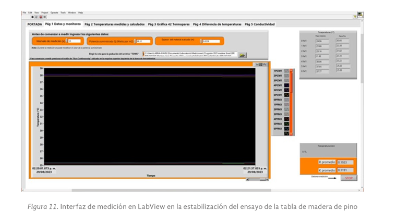Click the chart start time 02:20:01.873 p. m.
397x223 pixels.
[44, 168]
